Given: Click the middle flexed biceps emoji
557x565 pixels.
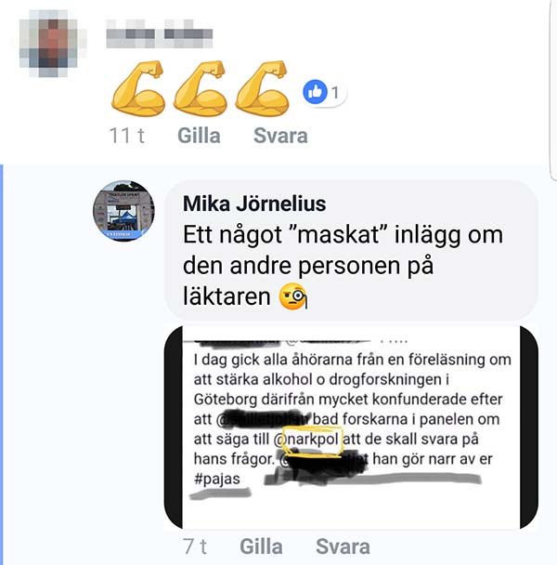Looking at the screenshot, I should click(200, 88).
